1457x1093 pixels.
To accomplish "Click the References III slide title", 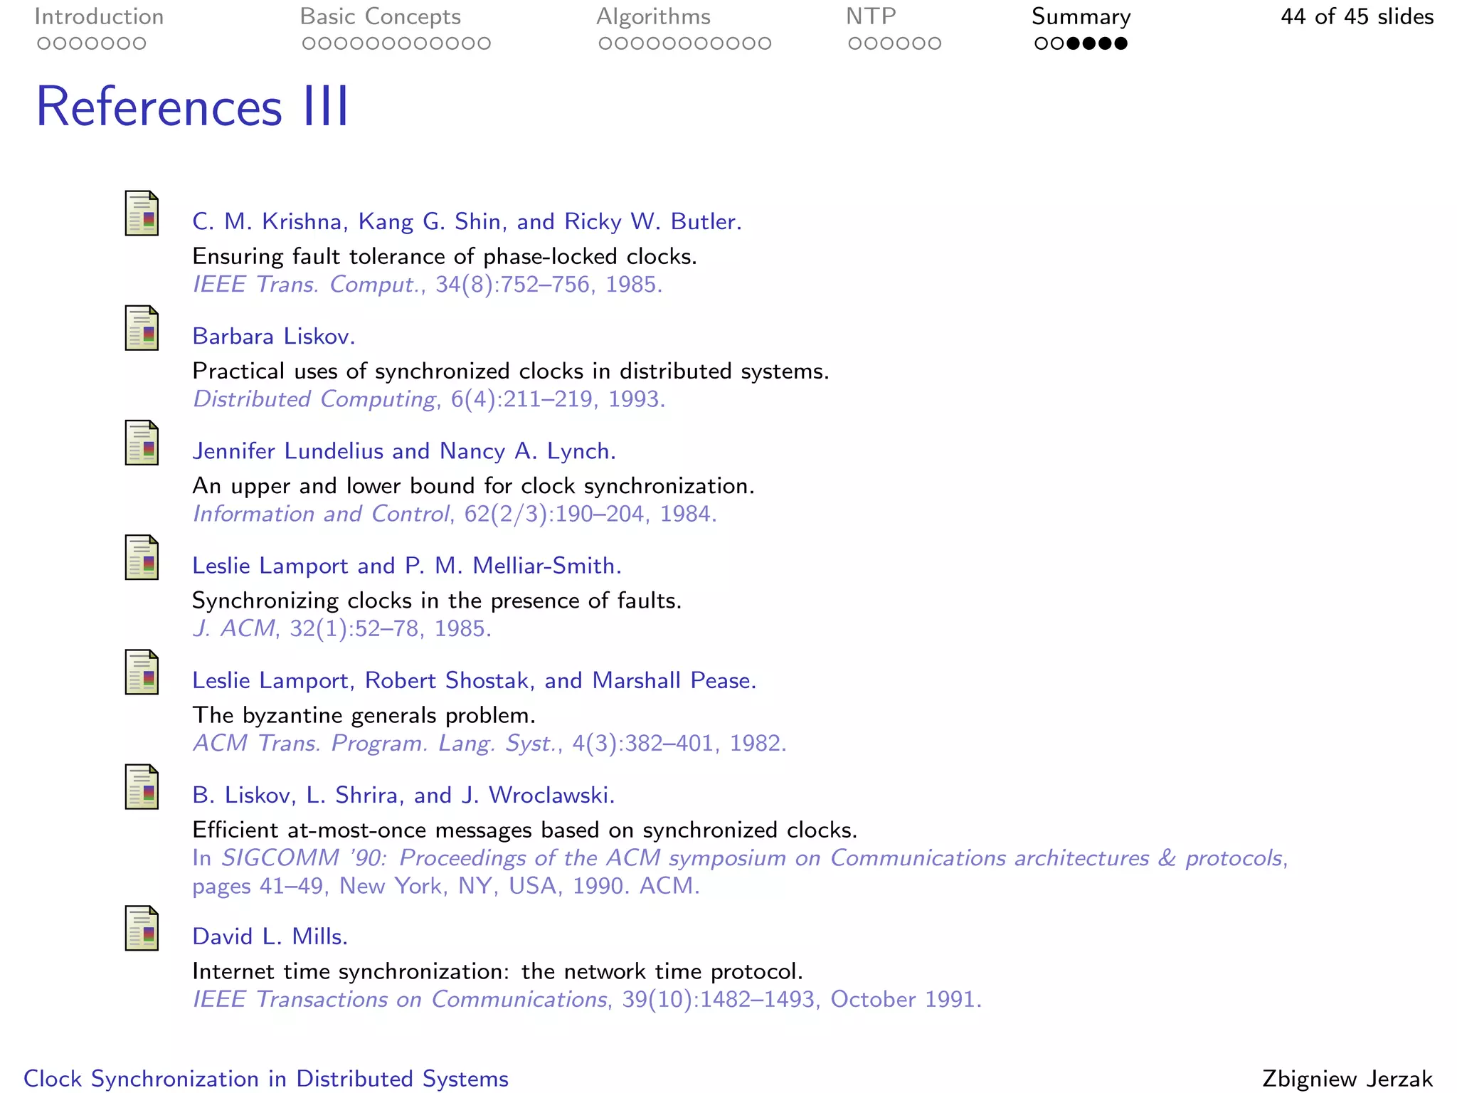I will (x=192, y=107).
